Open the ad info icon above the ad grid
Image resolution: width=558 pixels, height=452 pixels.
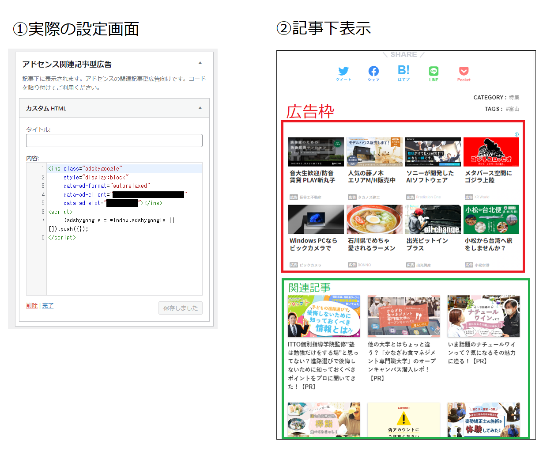pyautogui.click(x=517, y=135)
